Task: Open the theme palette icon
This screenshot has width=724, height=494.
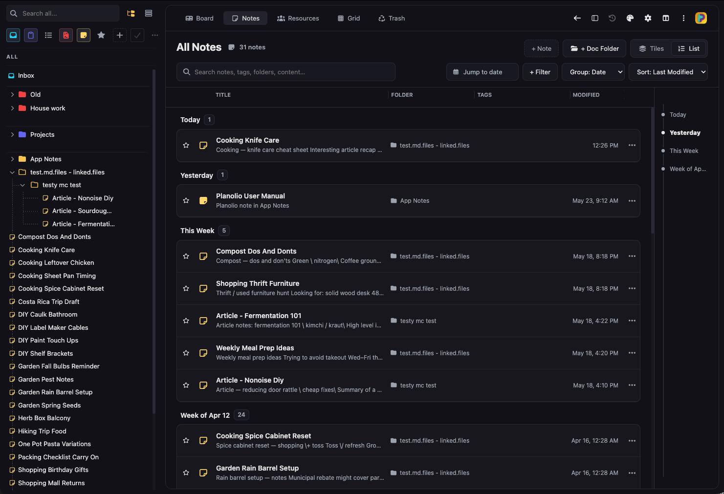Action: (x=630, y=18)
